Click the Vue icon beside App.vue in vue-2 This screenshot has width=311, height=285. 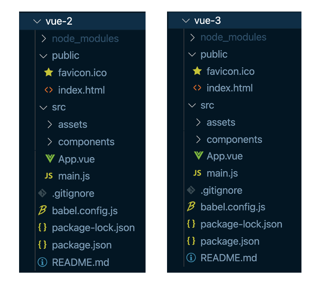coord(50,158)
